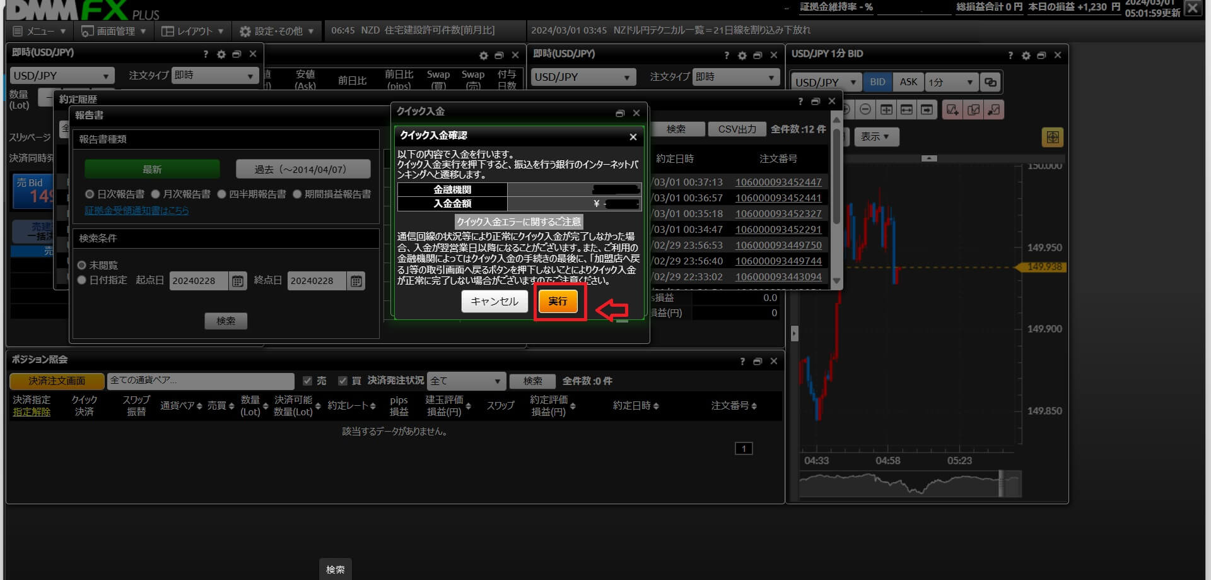
Task: Click the chart zoom-out minus icon
Action: tap(865, 110)
